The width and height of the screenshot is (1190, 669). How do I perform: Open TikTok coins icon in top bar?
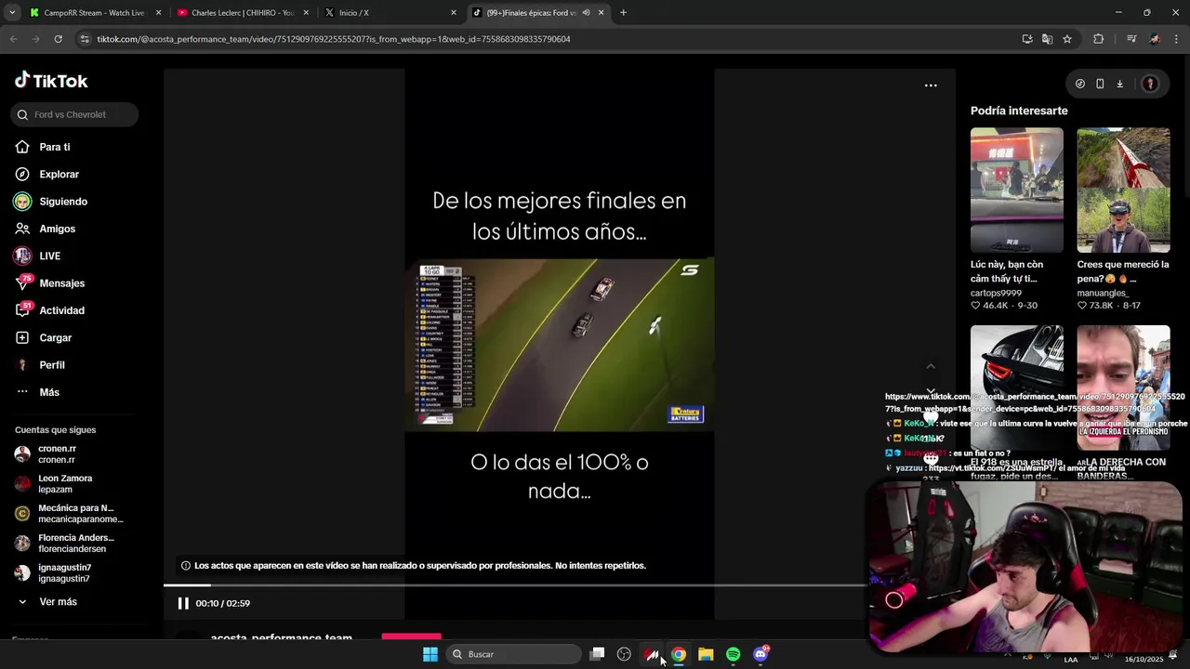point(1079,84)
